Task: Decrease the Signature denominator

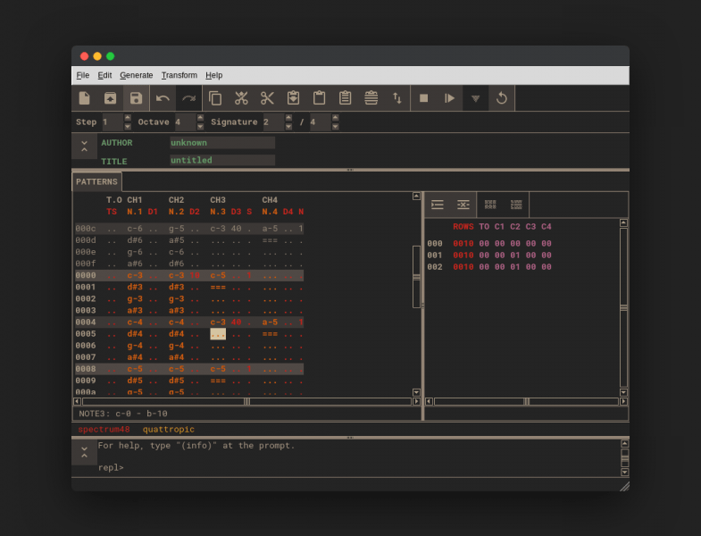Action: tap(335, 127)
